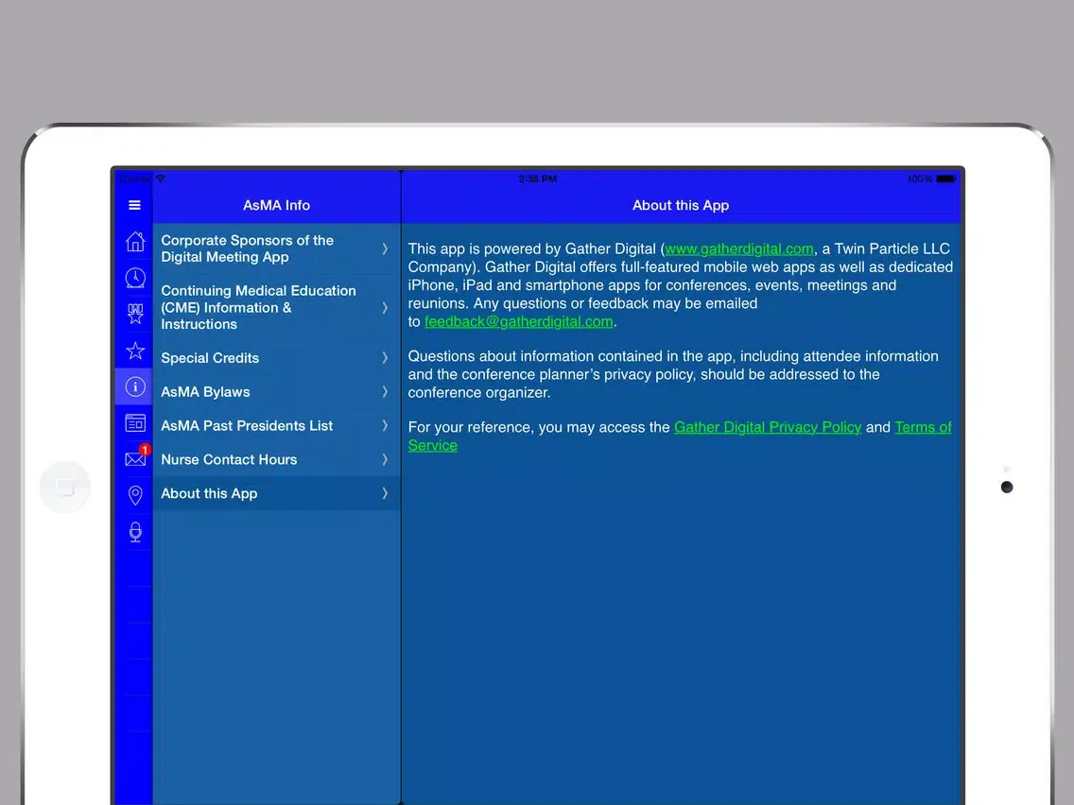Open favorites star icon in sidebar
The image size is (1074, 805).
135,351
